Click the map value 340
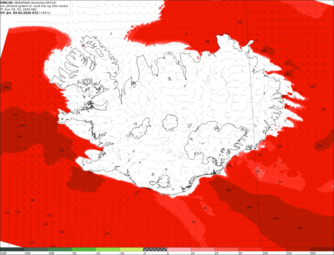The height and width of the screenshot is (255, 334). pos(275,218)
